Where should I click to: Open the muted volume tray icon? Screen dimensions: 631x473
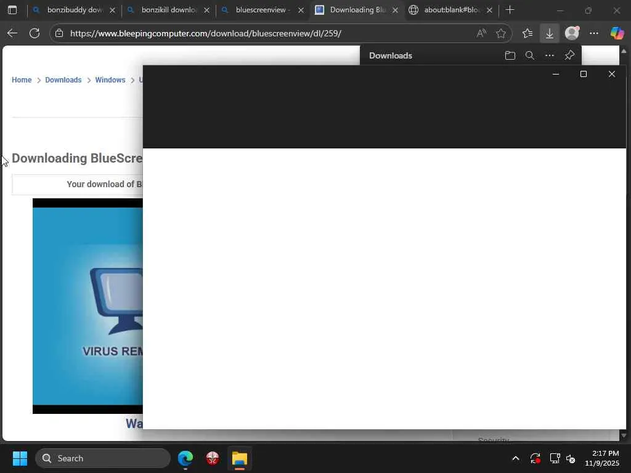coord(571,458)
